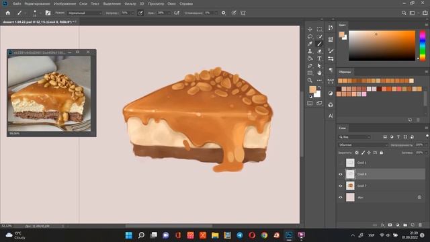Screen dimensions: 430x242
Task: Show the hidden Слой 1 layer
Action: (x=341, y=163)
